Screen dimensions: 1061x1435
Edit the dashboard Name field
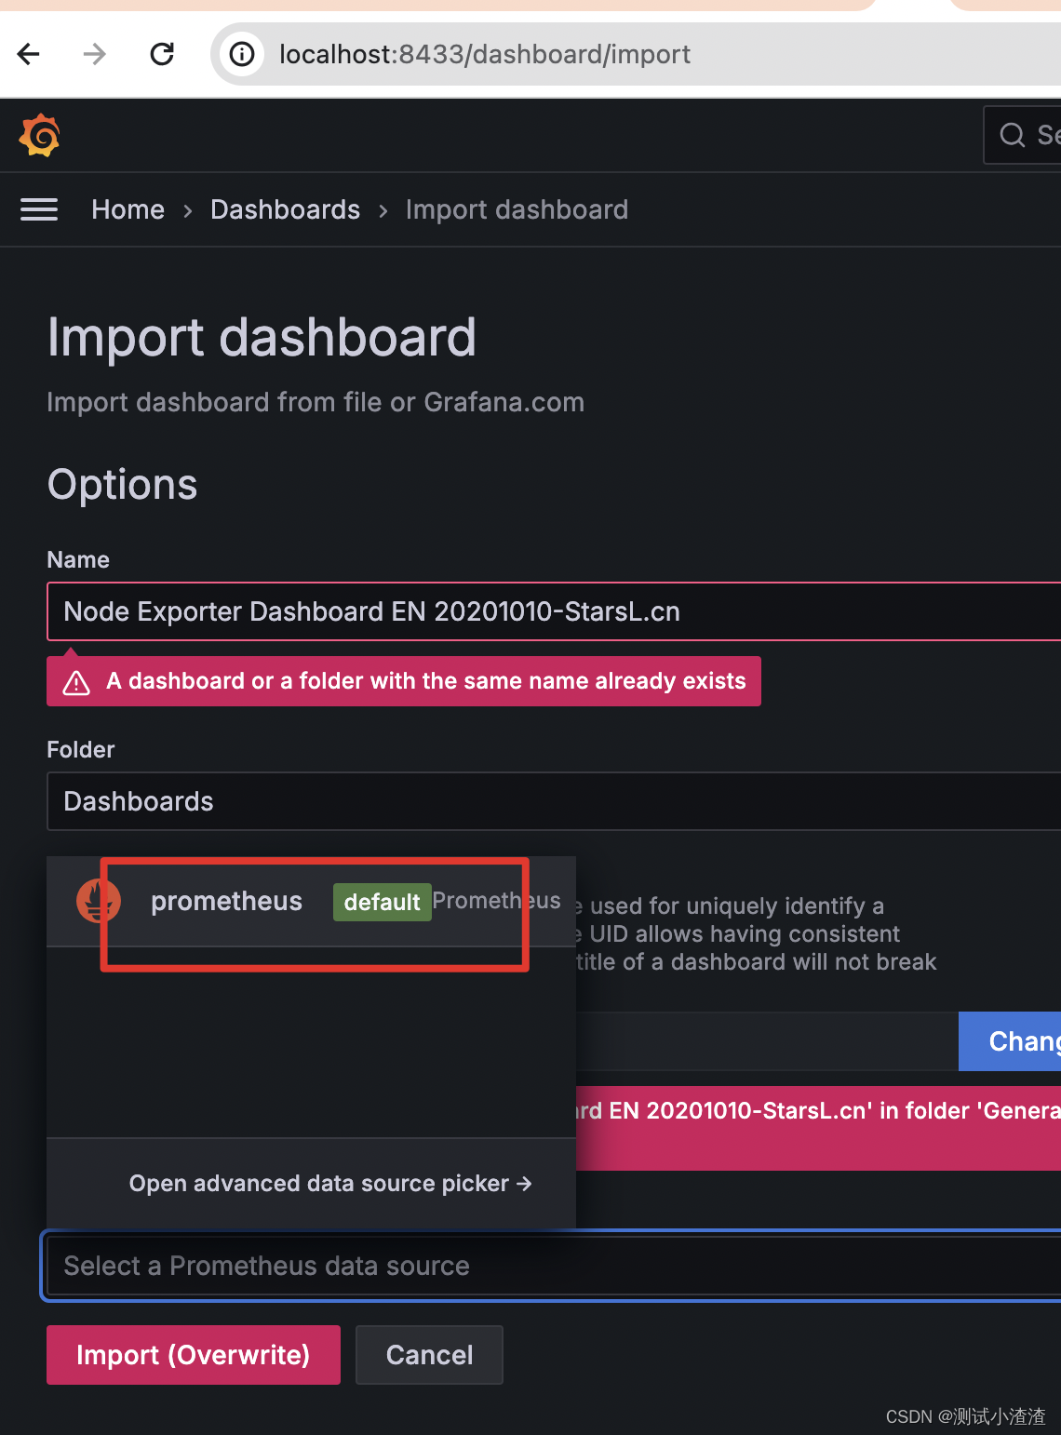(x=554, y=611)
